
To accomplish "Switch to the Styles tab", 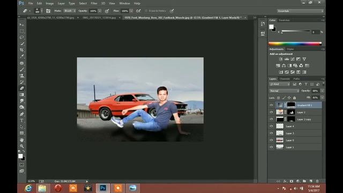I will point(290,49).
